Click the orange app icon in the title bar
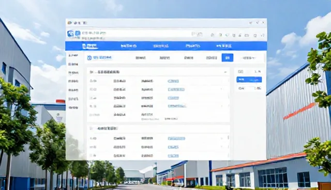This screenshot has height=190, width=331. [69, 23]
